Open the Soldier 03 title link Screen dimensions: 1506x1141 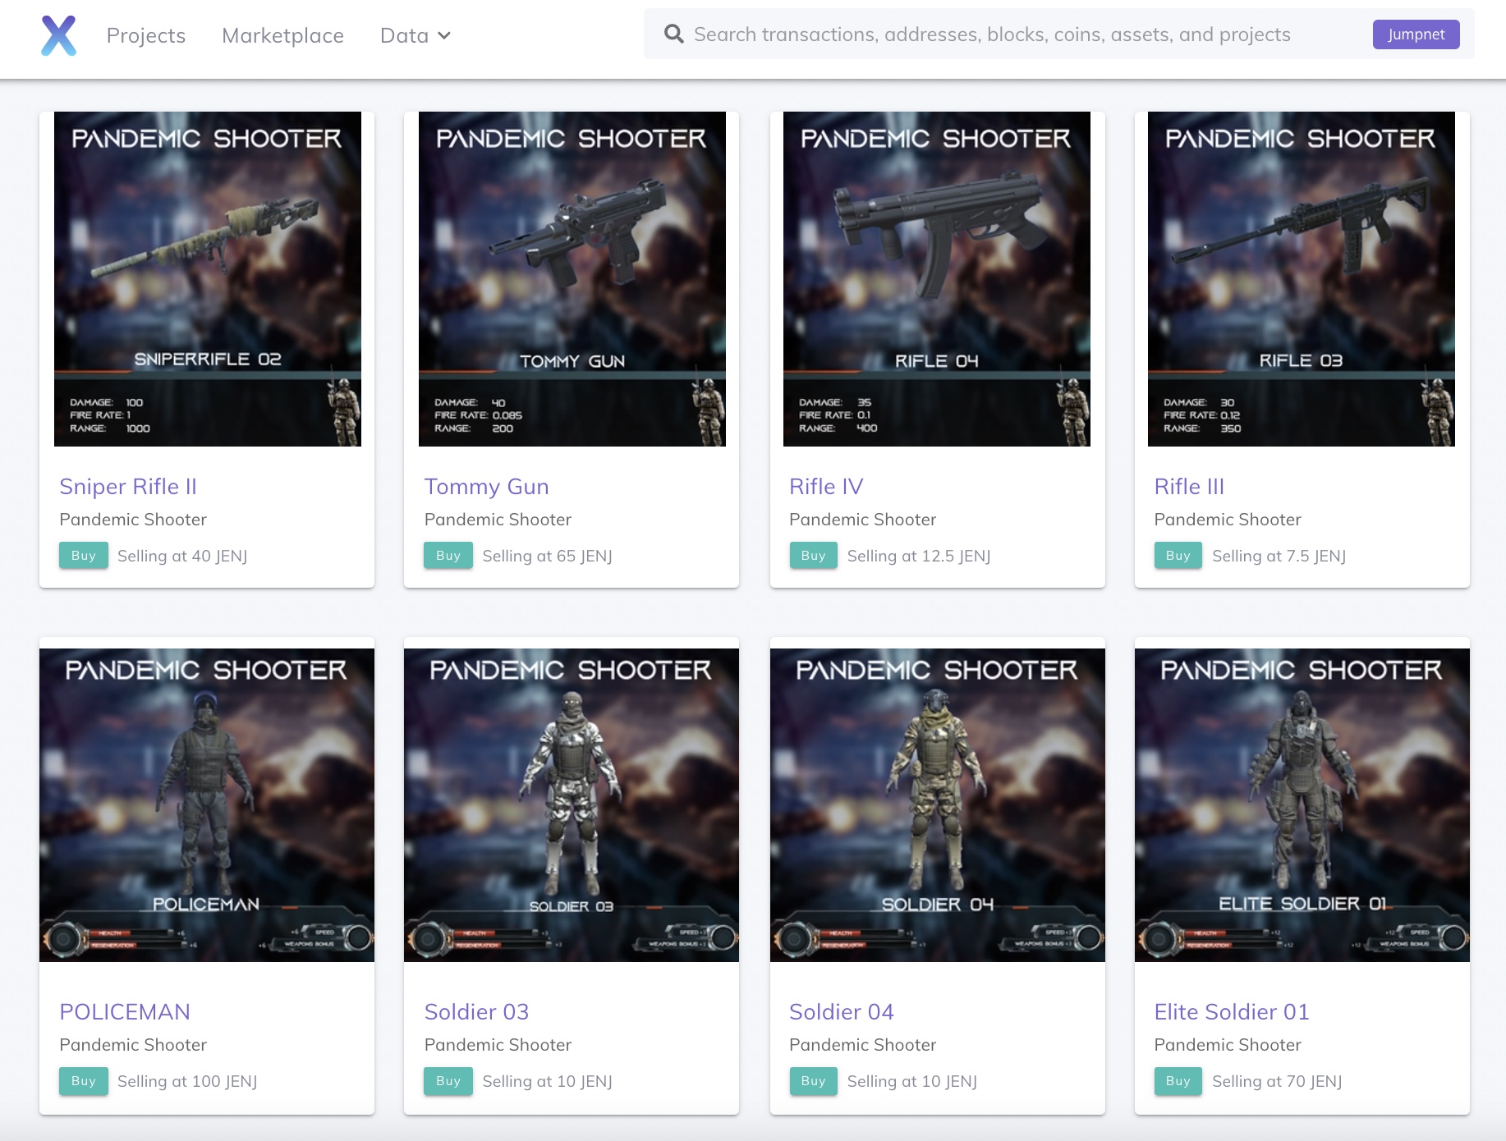click(476, 1012)
